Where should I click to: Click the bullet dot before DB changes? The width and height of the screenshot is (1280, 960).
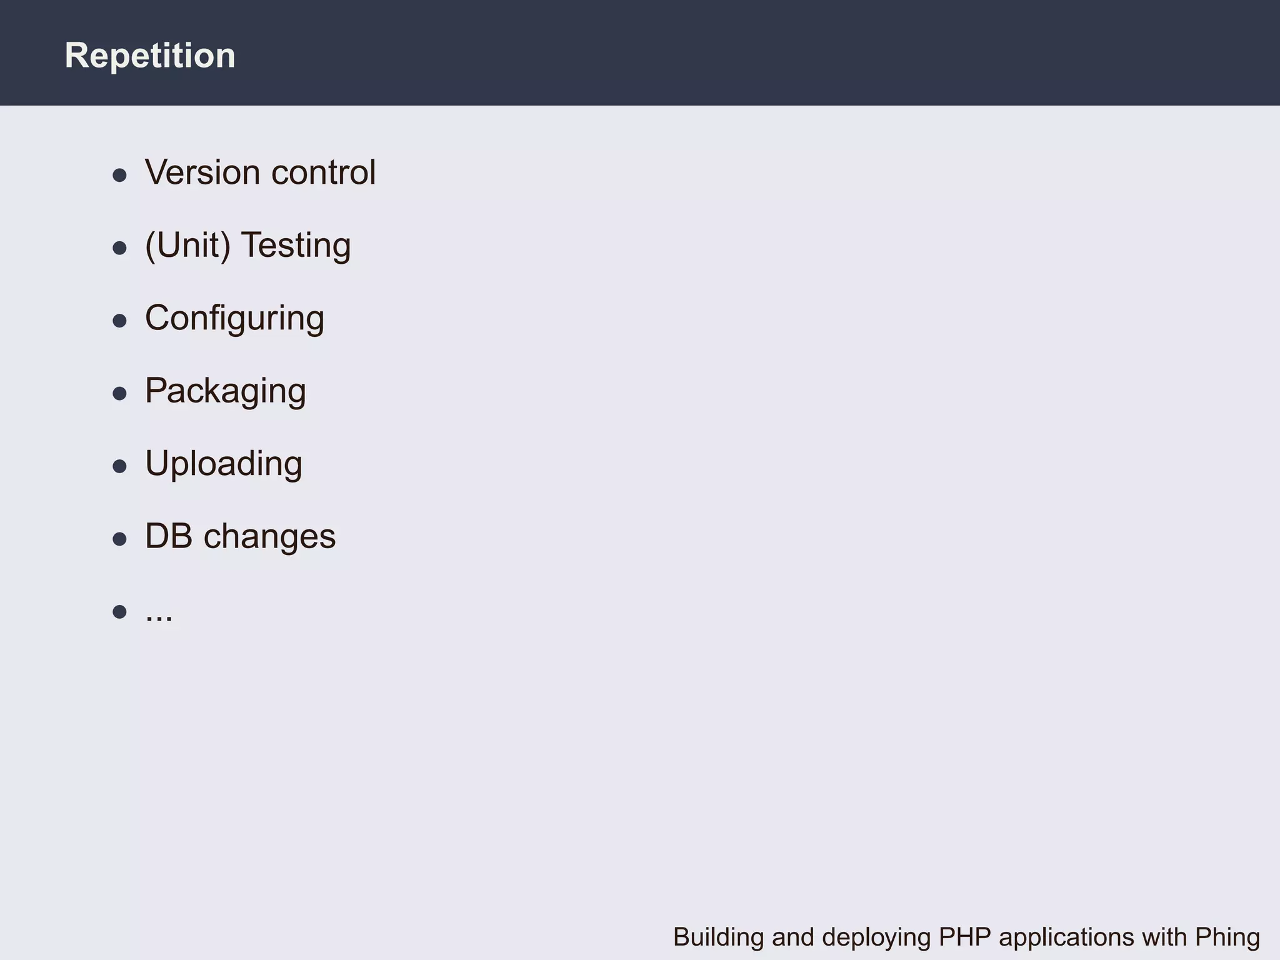[119, 539]
